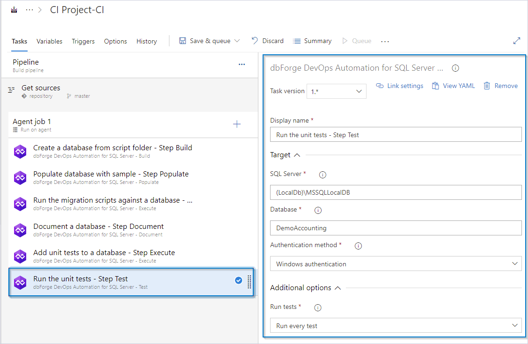The width and height of the screenshot is (528, 344).
Task: Open the Triggers tab
Action: click(x=83, y=41)
